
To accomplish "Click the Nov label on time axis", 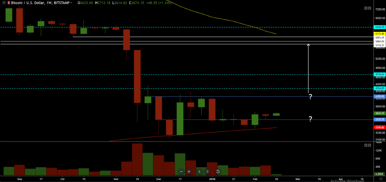I will coord(116,180).
